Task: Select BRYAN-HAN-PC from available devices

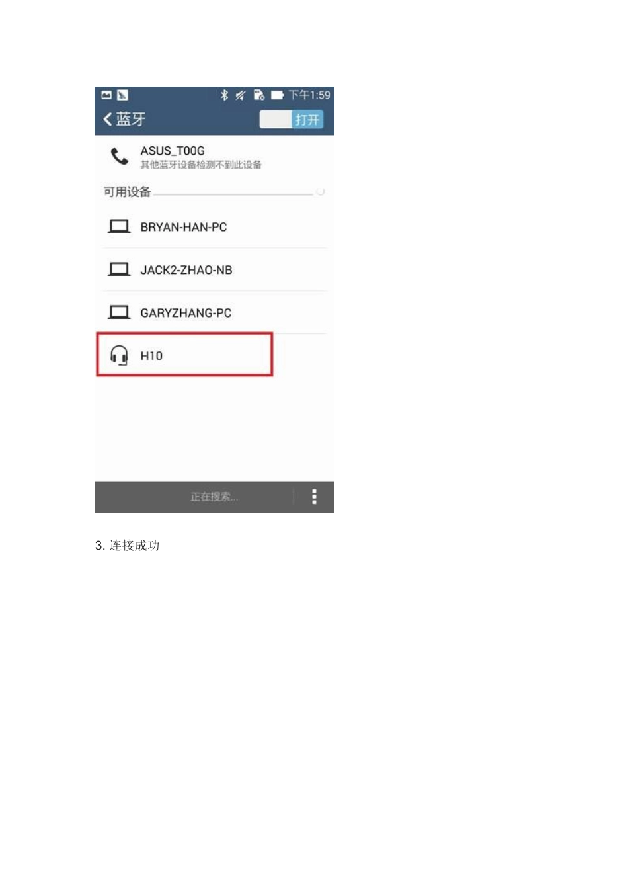Action: click(x=214, y=227)
